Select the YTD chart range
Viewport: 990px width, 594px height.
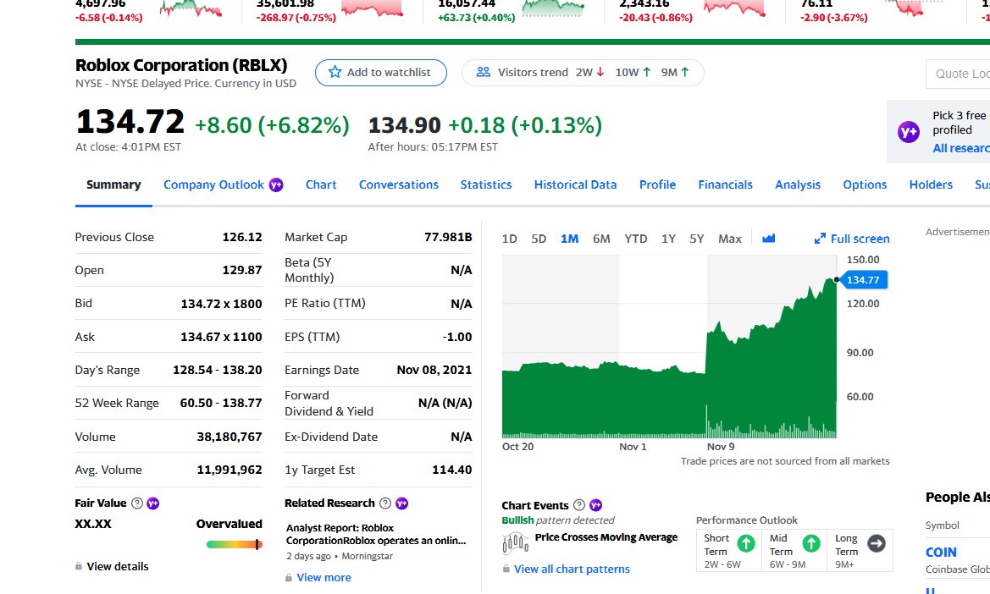(636, 239)
